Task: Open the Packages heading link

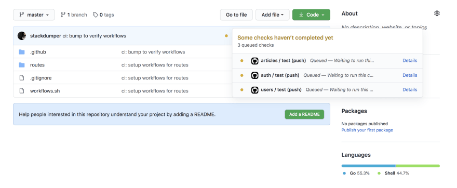Action: (354, 111)
